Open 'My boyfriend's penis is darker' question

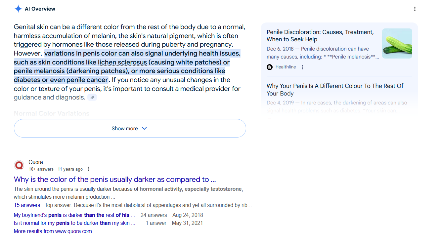pos(71,215)
